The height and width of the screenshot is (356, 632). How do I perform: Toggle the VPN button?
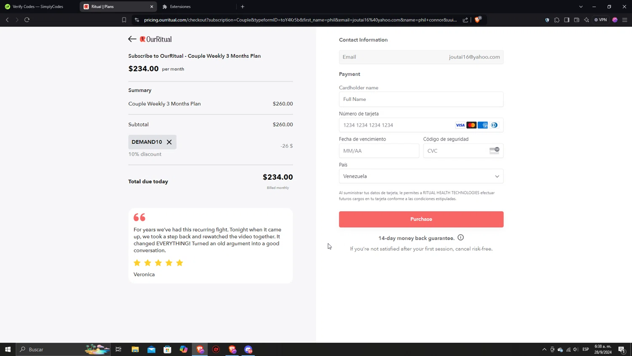601,20
